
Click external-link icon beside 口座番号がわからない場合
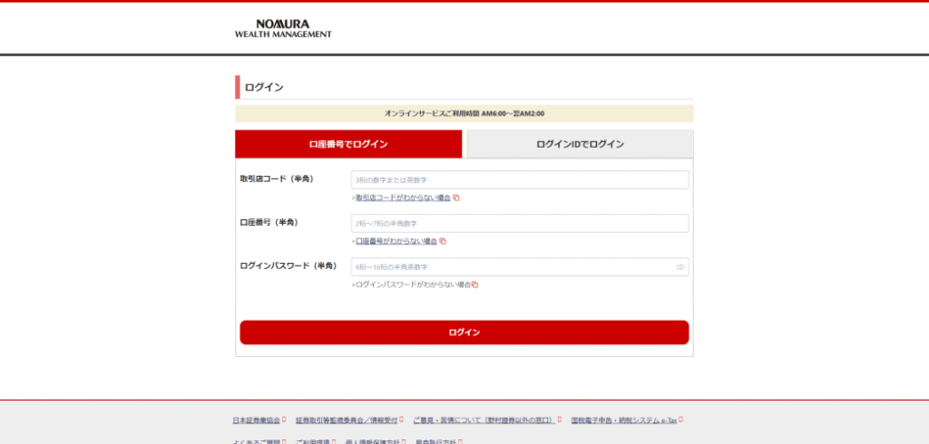[x=443, y=241]
